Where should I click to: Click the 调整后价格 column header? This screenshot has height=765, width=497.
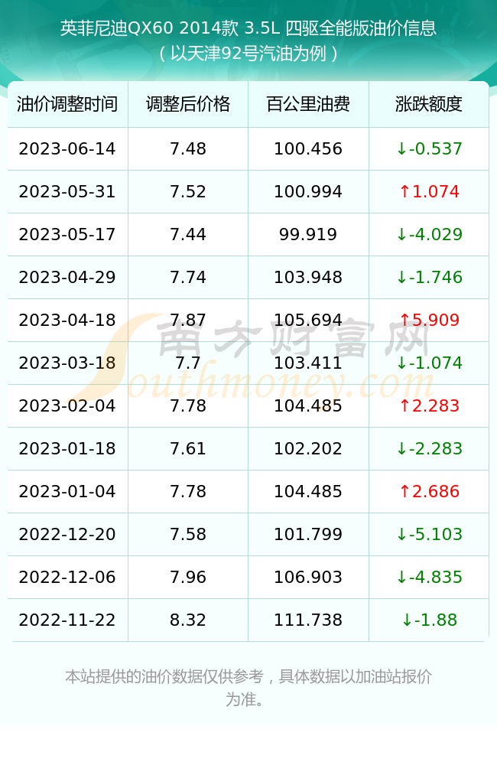point(188,104)
